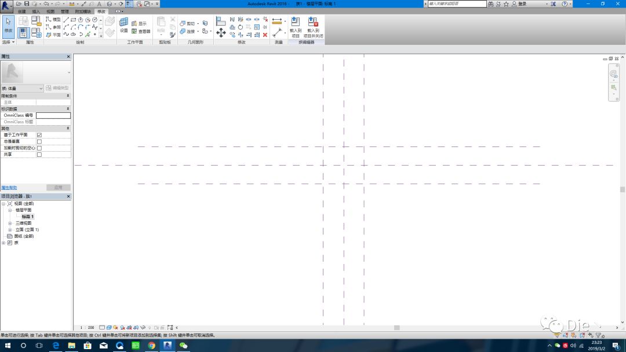626x352 pixels.
Task: Click the Align tool icon
Action: tap(221, 21)
